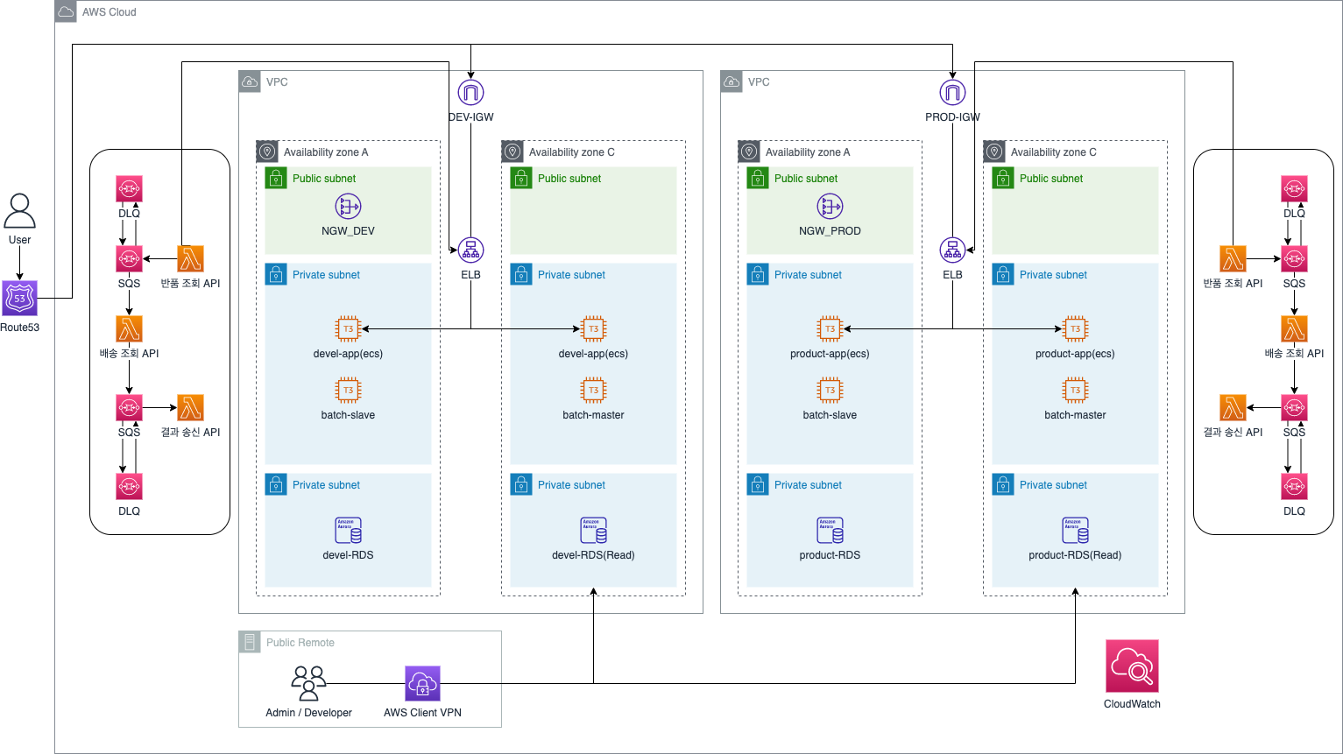Select the PROD-IGW internet gateway icon
The height and width of the screenshot is (754, 1343).
tap(952, 91)
